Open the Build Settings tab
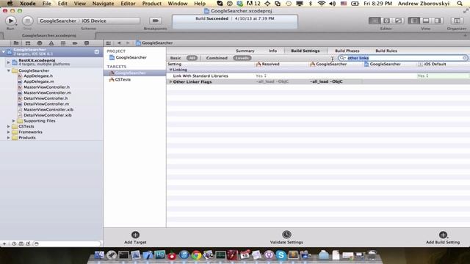 tap(305, 51)
